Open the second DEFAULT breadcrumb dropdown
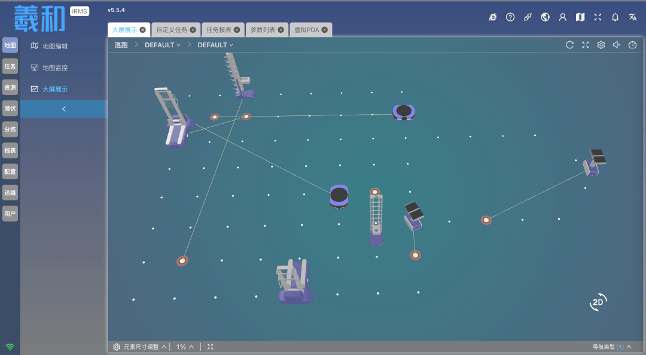 215,45
